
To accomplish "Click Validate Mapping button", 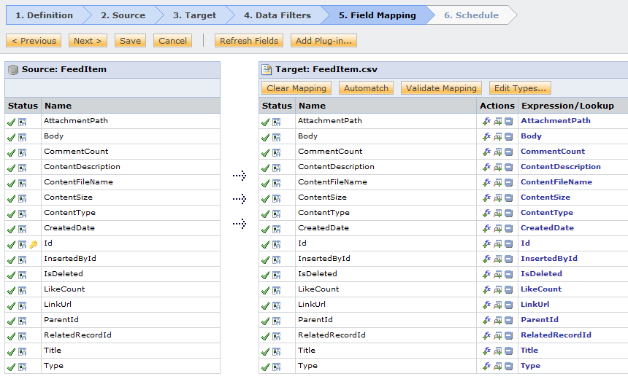I will pos(441,88).
